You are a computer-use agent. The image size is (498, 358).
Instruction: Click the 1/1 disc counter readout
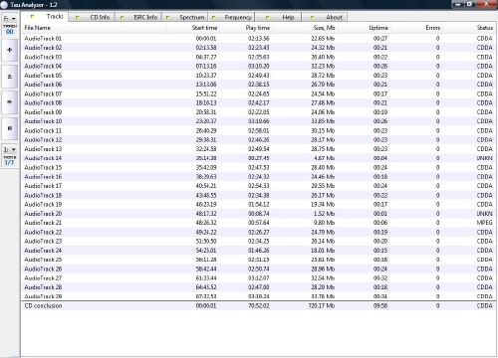coord(10,162)
